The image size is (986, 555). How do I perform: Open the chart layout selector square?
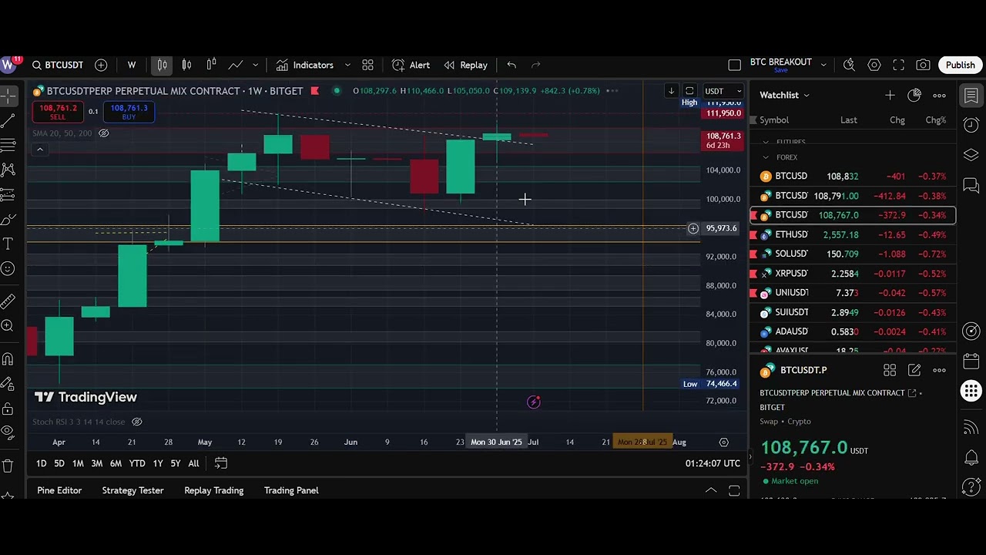(x=734, y=66)
